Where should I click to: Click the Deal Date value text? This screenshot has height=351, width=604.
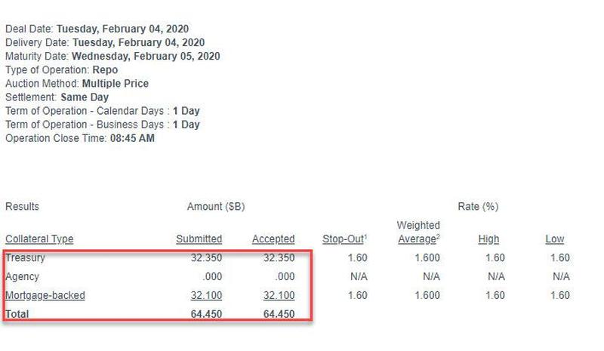122,29
